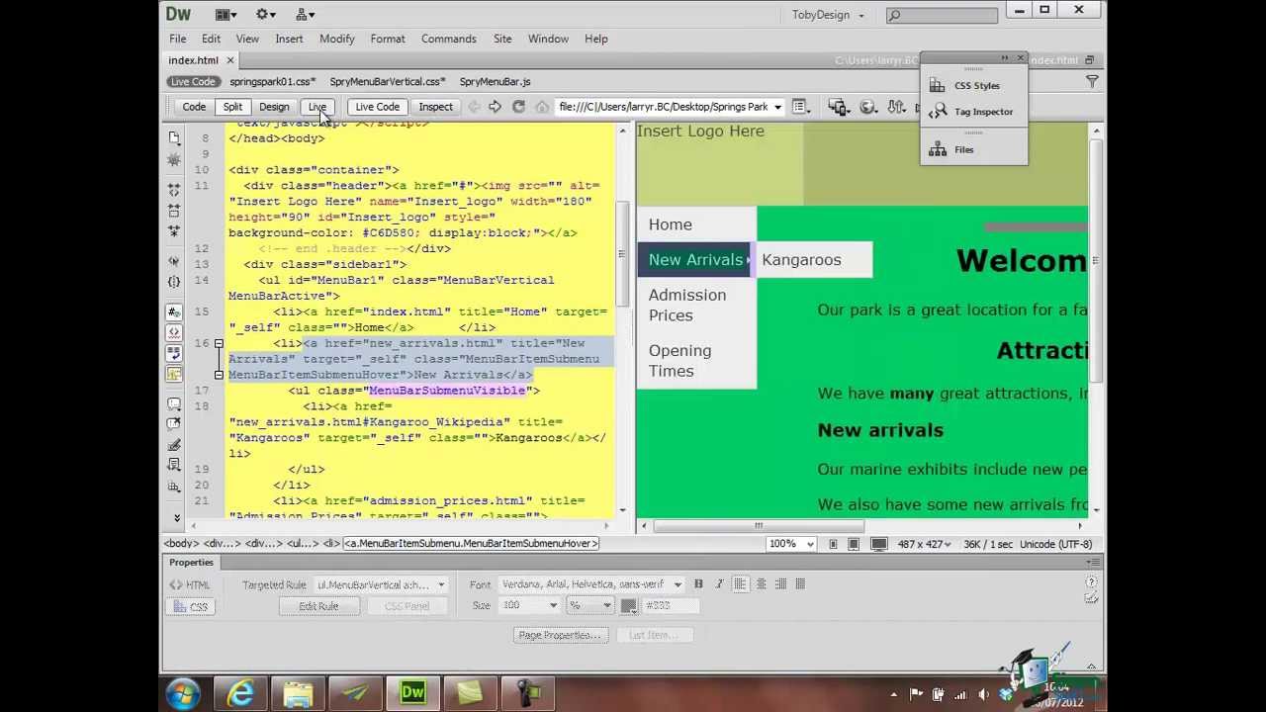The width and height of the screenshot is (1266, 712).
Task: Toggle line numbers icon in coding toolbar
Action: [174, 312]
